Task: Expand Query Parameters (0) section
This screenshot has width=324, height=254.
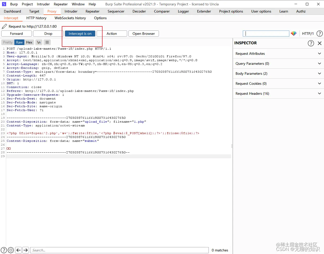Action: pyautogui.click(x=278, y=63)
